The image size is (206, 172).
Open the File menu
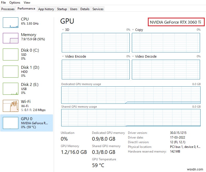3,3
